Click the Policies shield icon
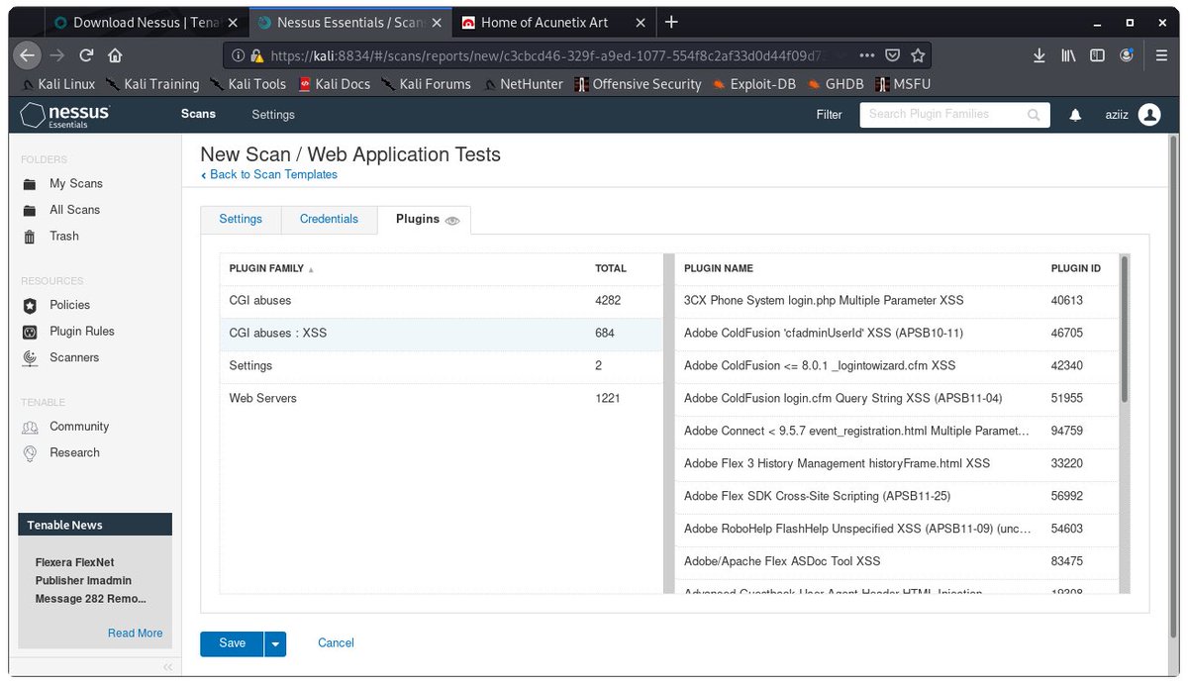The image size is (1188, 685). [30, 305]
